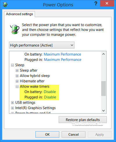Collapse the Sleep tree node
116x142 pixels.
coord(12,65)
